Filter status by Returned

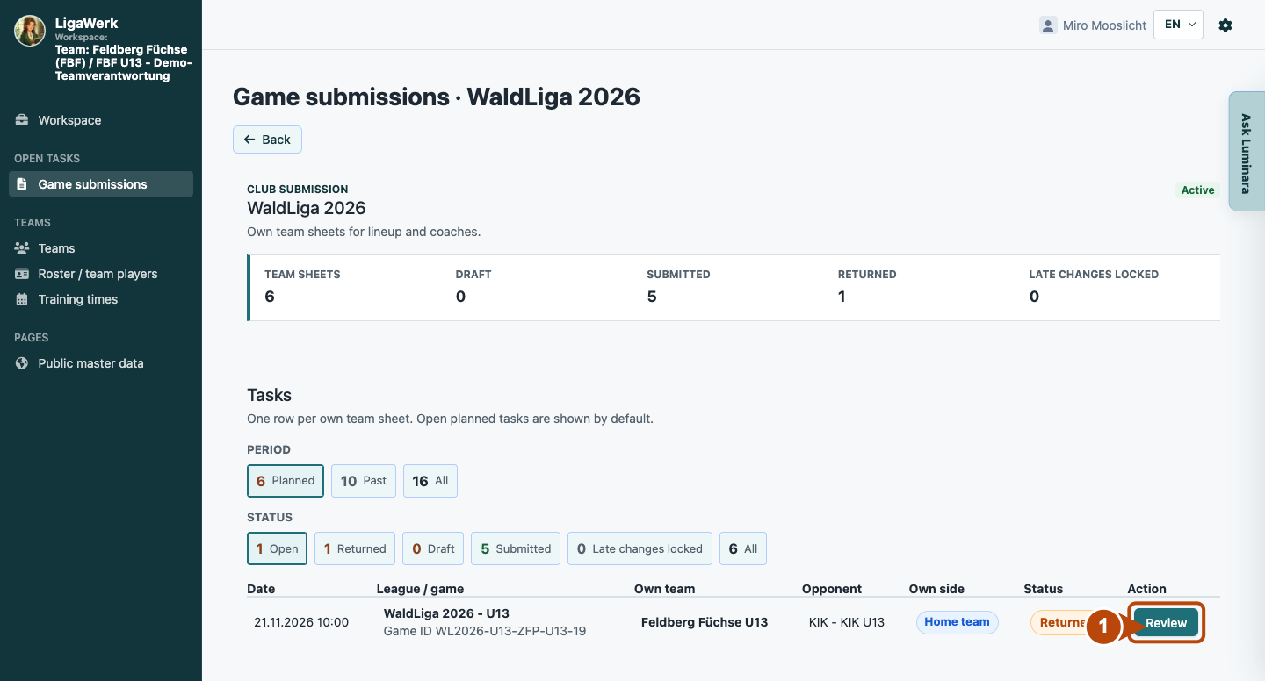tap(355, 548)
